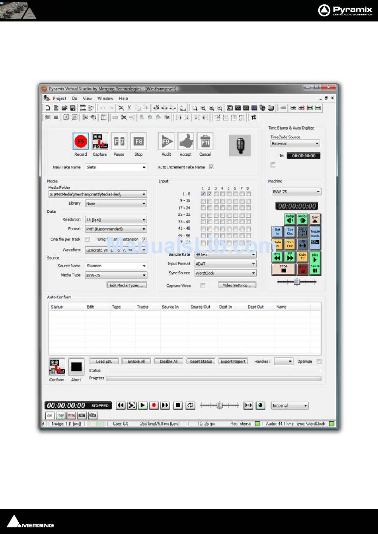Open the New Take Name Slate dropdown
This screenshot has width=378, height=534.
(x=116, y=167)
